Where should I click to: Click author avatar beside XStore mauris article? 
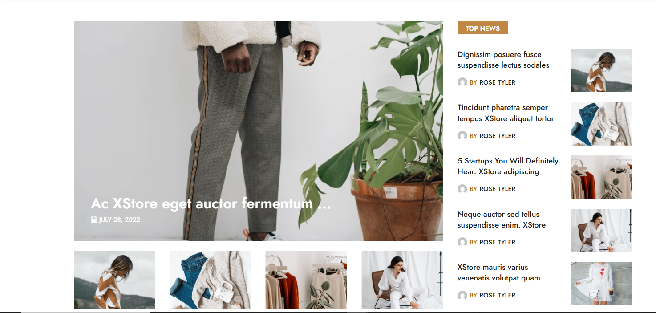pyautogui.click(x=462, y=295)
